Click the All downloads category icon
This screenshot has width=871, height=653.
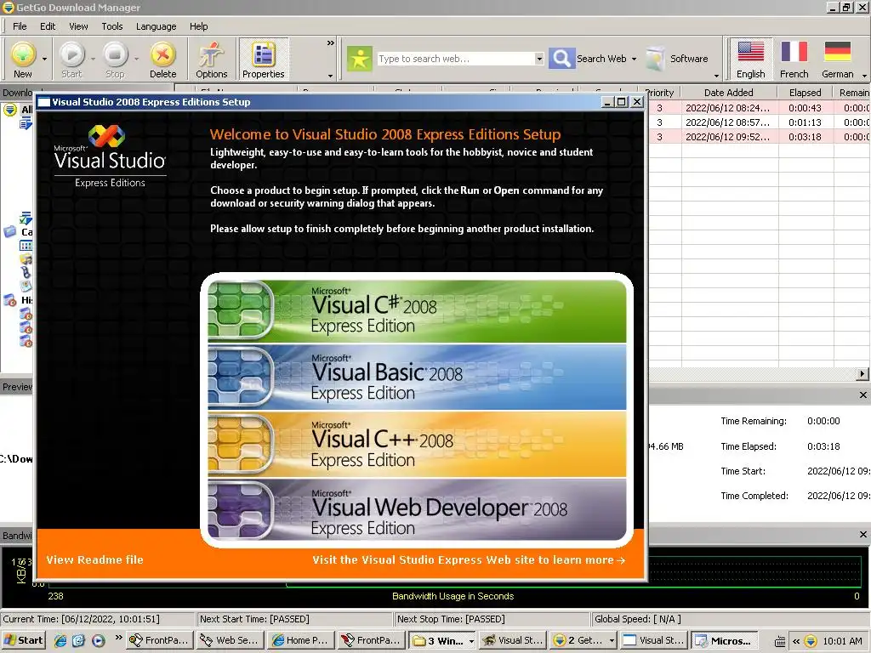click(x=10, y=110)
